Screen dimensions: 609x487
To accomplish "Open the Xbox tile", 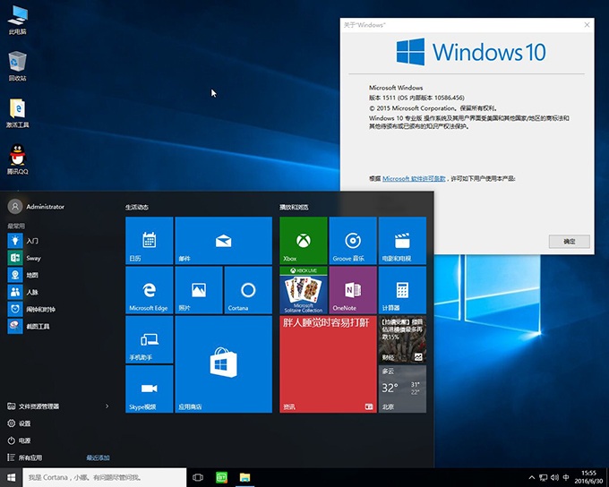I will (304, 240).
